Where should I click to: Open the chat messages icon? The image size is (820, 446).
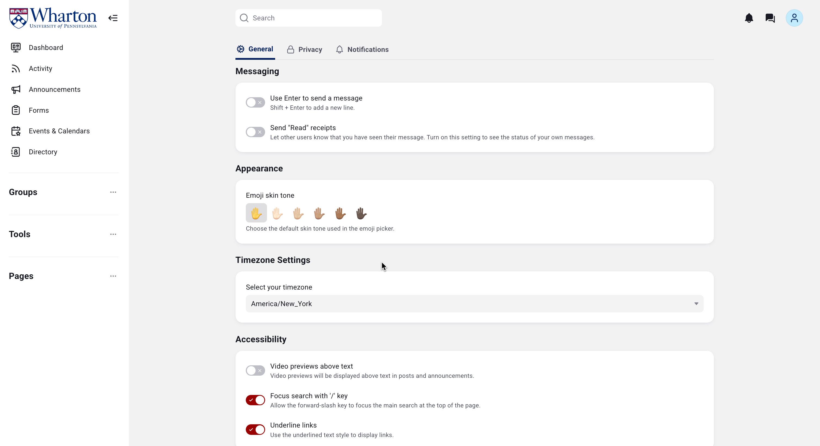click(x=770, y=18)
